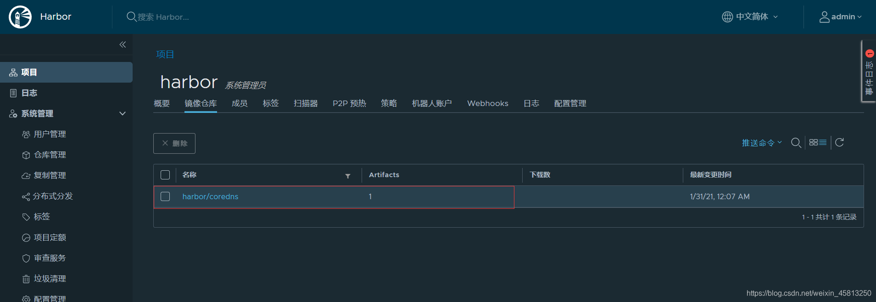The height and width of the screenshot is (302, 876).
Task: Click the repository filter search icon
Action: (x=796, y=143)
